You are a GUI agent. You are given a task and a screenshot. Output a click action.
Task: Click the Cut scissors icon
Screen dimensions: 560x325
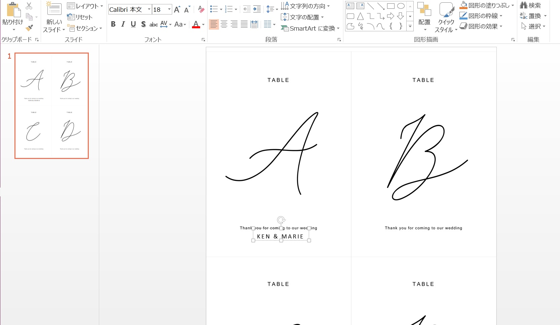point(29,6)
